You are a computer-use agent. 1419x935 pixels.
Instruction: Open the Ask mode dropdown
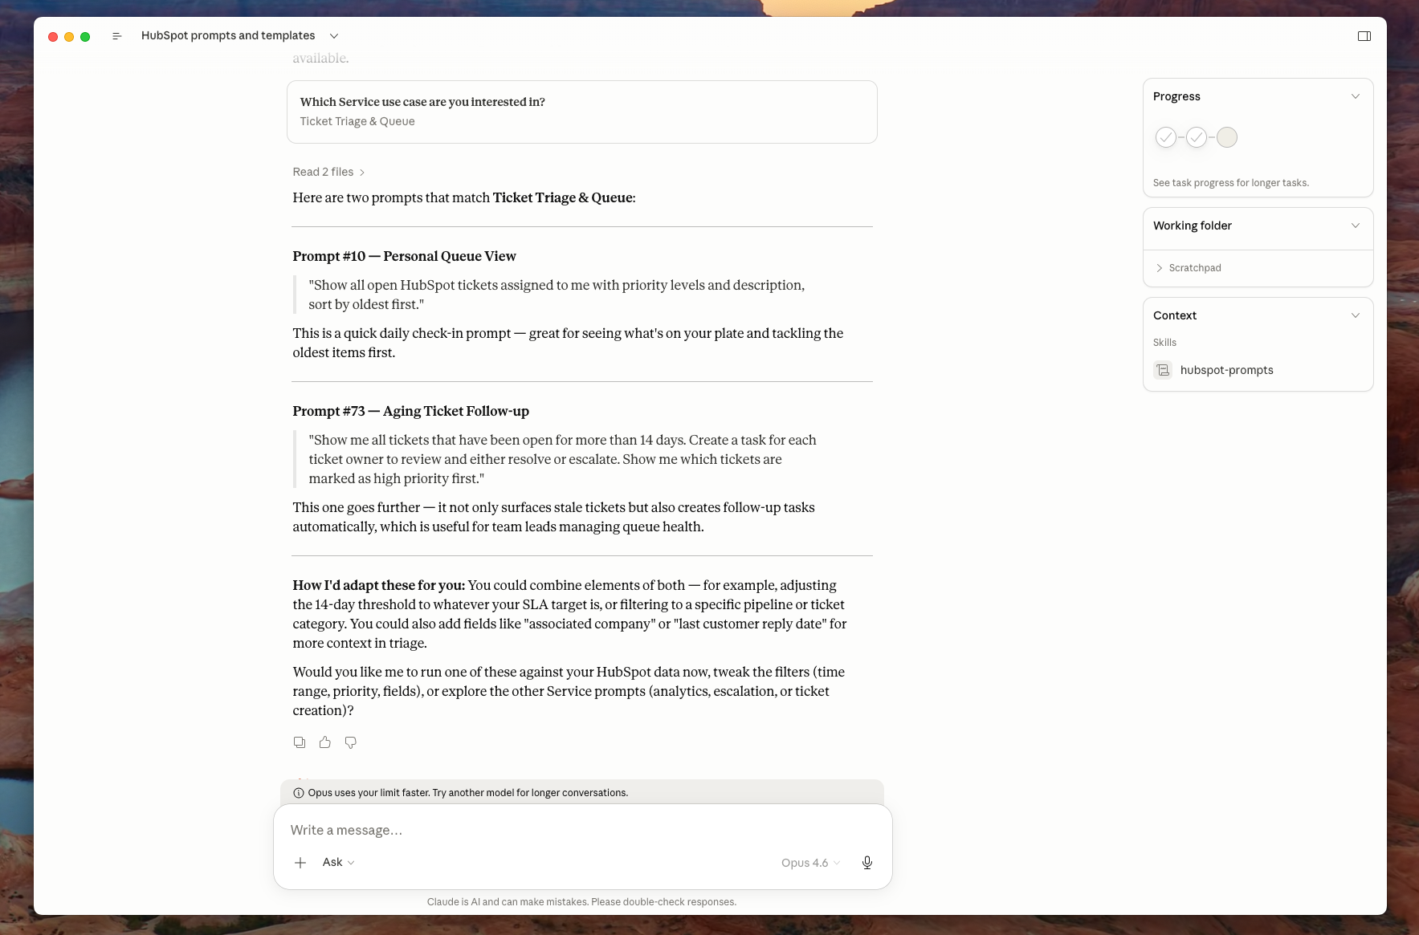coord(338,862)
